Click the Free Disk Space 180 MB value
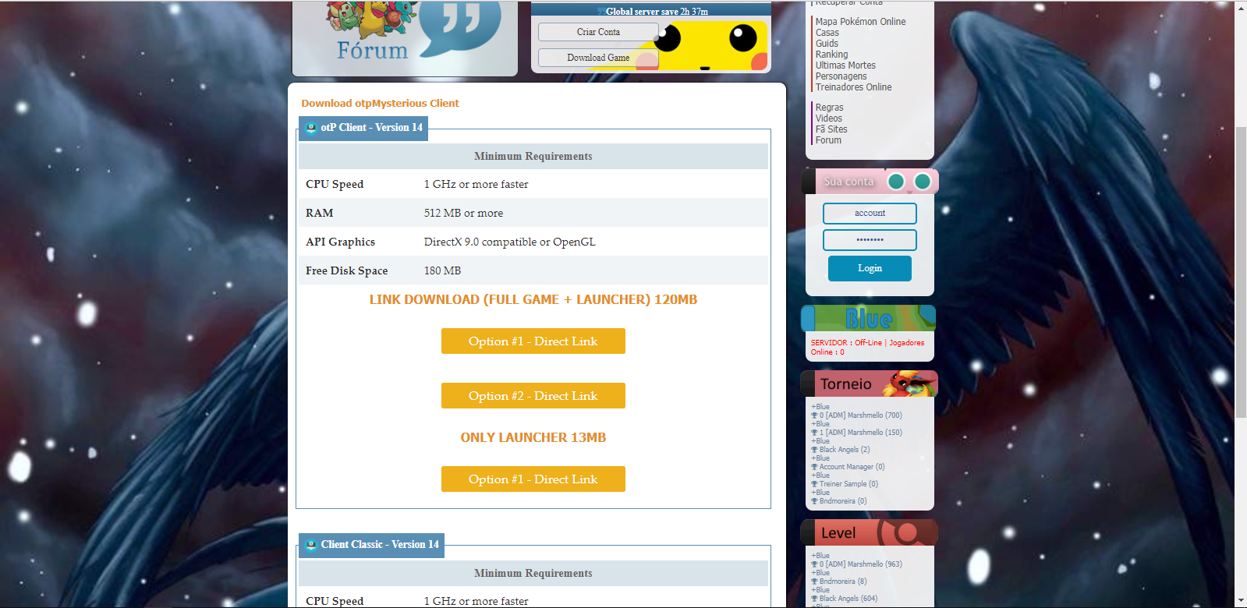This screenshot has width=1247, height=608. click(443, 271)
